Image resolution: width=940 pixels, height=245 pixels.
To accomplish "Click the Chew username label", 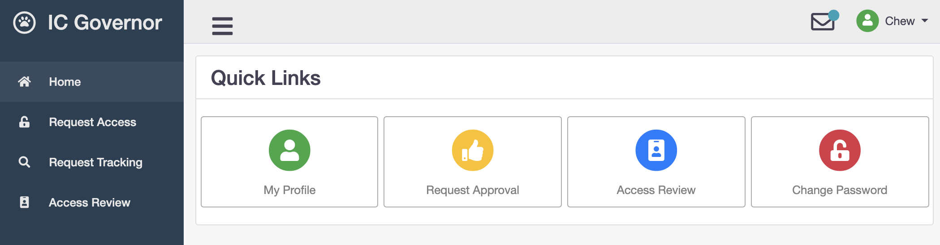I will [x=899, y=21].
